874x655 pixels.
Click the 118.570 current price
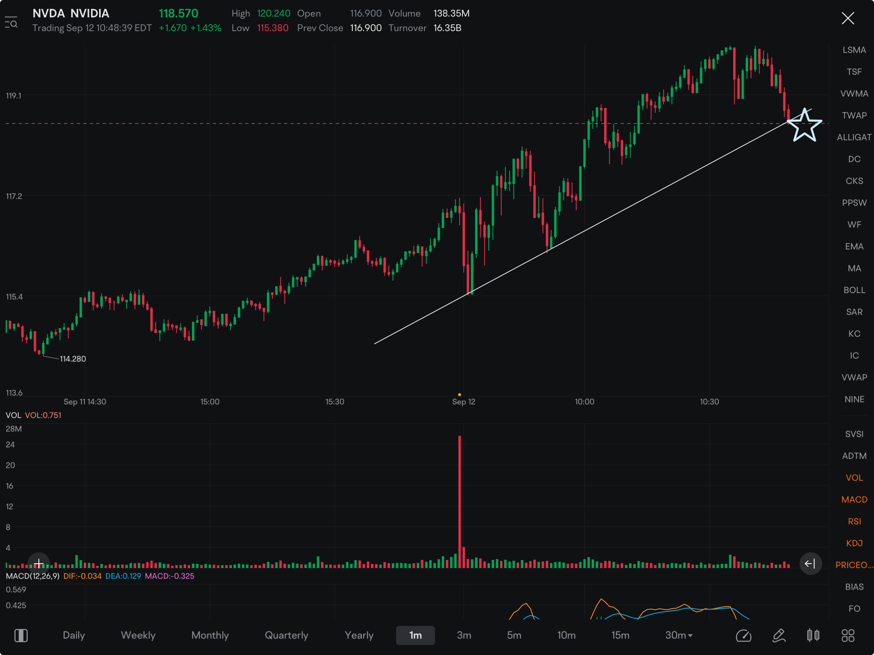click(x=178, y=13)
